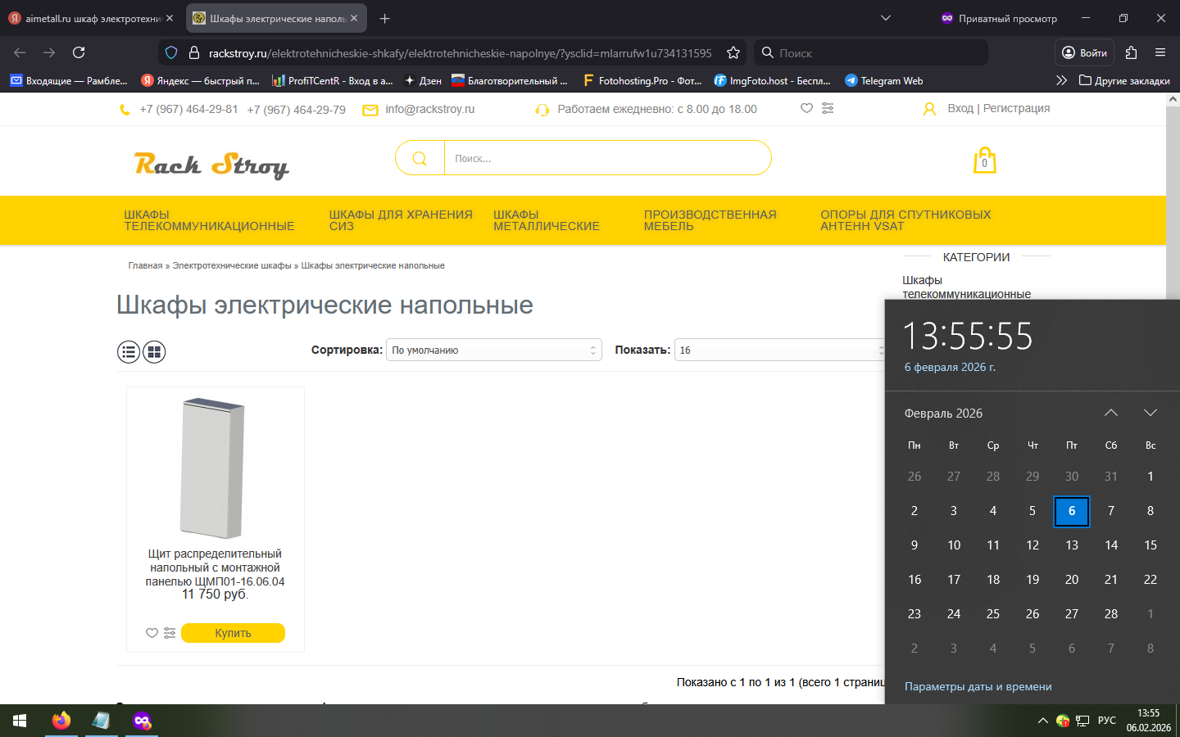This screenshot has width=1180, height=737.
Task: Open the list all tabs chevron
Action: 886,18
